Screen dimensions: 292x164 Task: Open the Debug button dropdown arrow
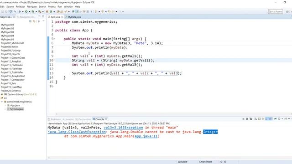point(23,11)
